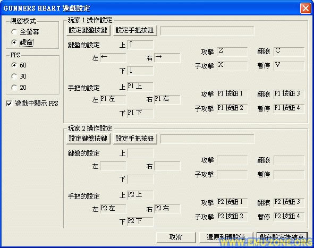Click the P2 左 gamepad field
This screenshot has height=248, width=314.
tap(113, 209)
